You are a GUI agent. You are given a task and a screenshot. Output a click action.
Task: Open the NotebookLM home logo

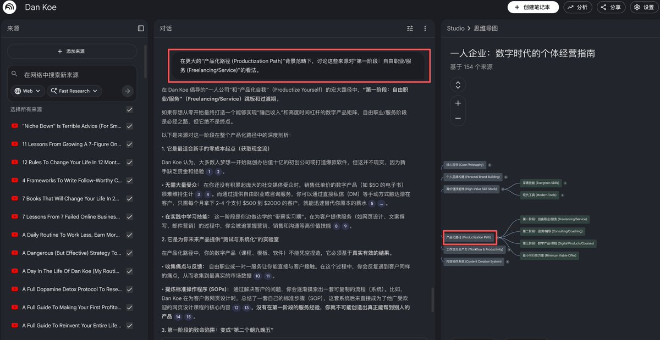click(10, 8)
